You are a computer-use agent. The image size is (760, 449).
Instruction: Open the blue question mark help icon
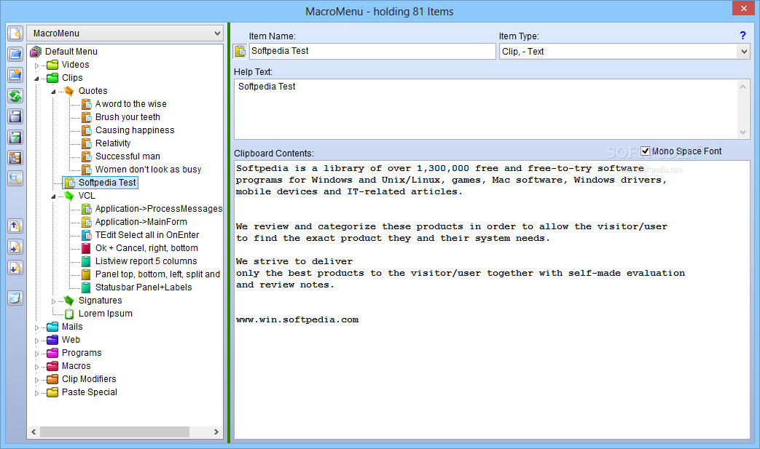point(743,36)
